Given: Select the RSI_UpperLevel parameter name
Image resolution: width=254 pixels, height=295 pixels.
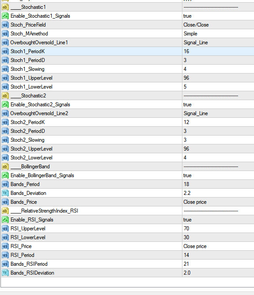Looking at the screenshot, I should (x=28, y=229).
